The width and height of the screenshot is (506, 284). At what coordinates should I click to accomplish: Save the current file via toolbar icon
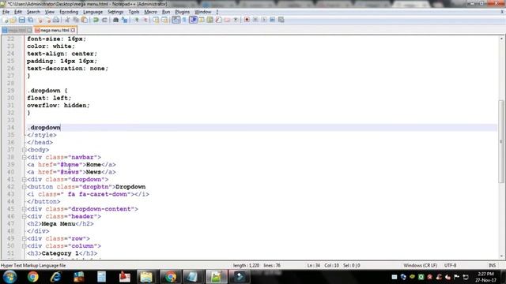[x=21, y=20]
